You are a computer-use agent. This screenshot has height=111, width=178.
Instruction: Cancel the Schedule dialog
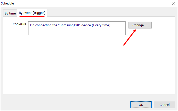click(x=165, y=105)
